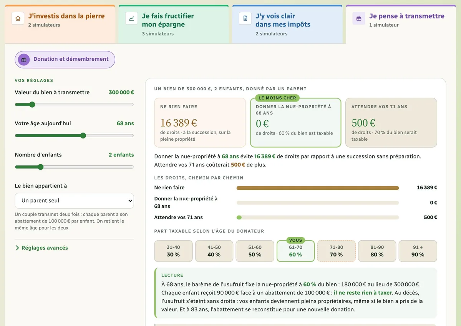Click the "91 +" age bracket tile
461x326 pixels.
click(418, 251)
